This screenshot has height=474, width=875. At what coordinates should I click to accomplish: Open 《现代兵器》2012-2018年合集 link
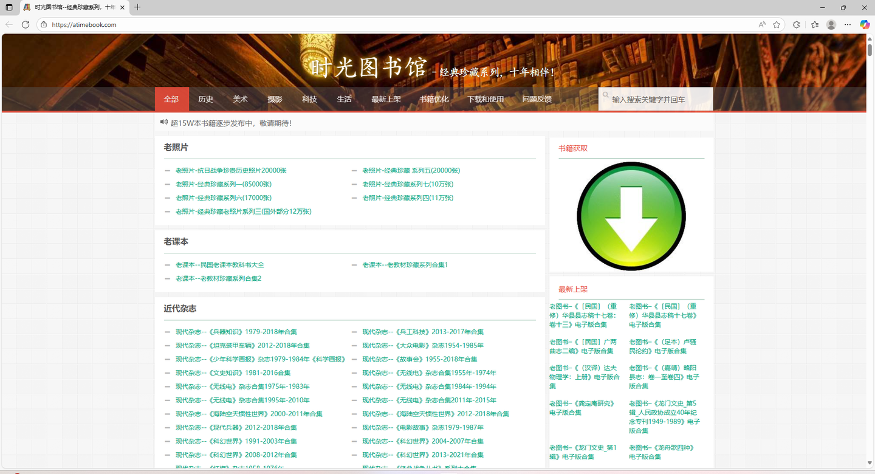[236, 427]
